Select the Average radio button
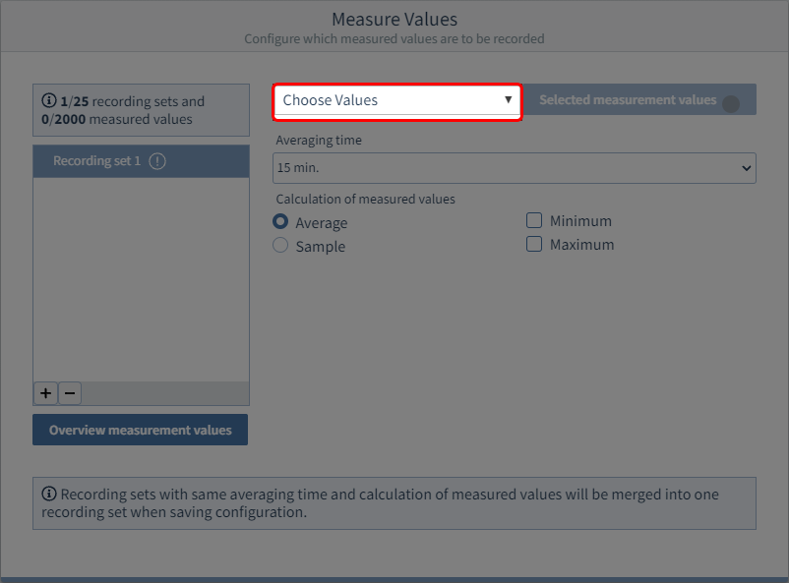This screenshot has height=583, width=789. (x=280, y=223)
